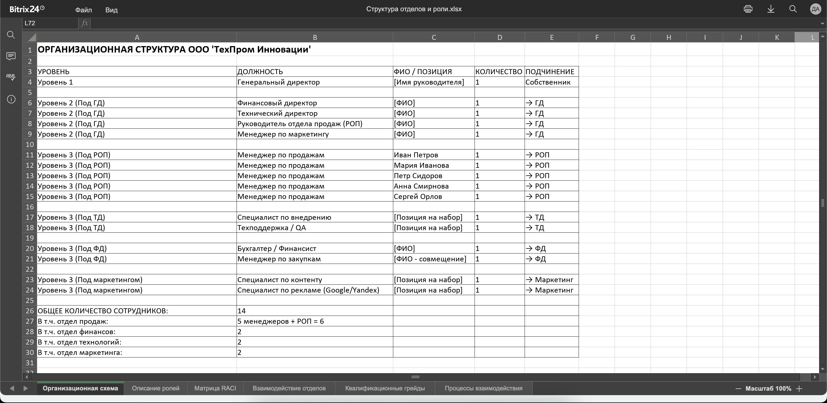Image resolution: width=827 pixels, height=403 pixels.
Task: Click cell Собственник
Action: click(x=552, y=82)
